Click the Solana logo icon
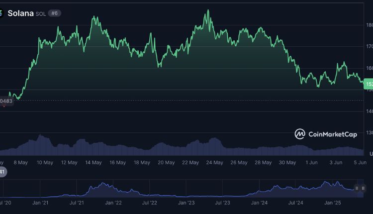The height and width of the screenshot is (214, 373). [x=1, y=13]
